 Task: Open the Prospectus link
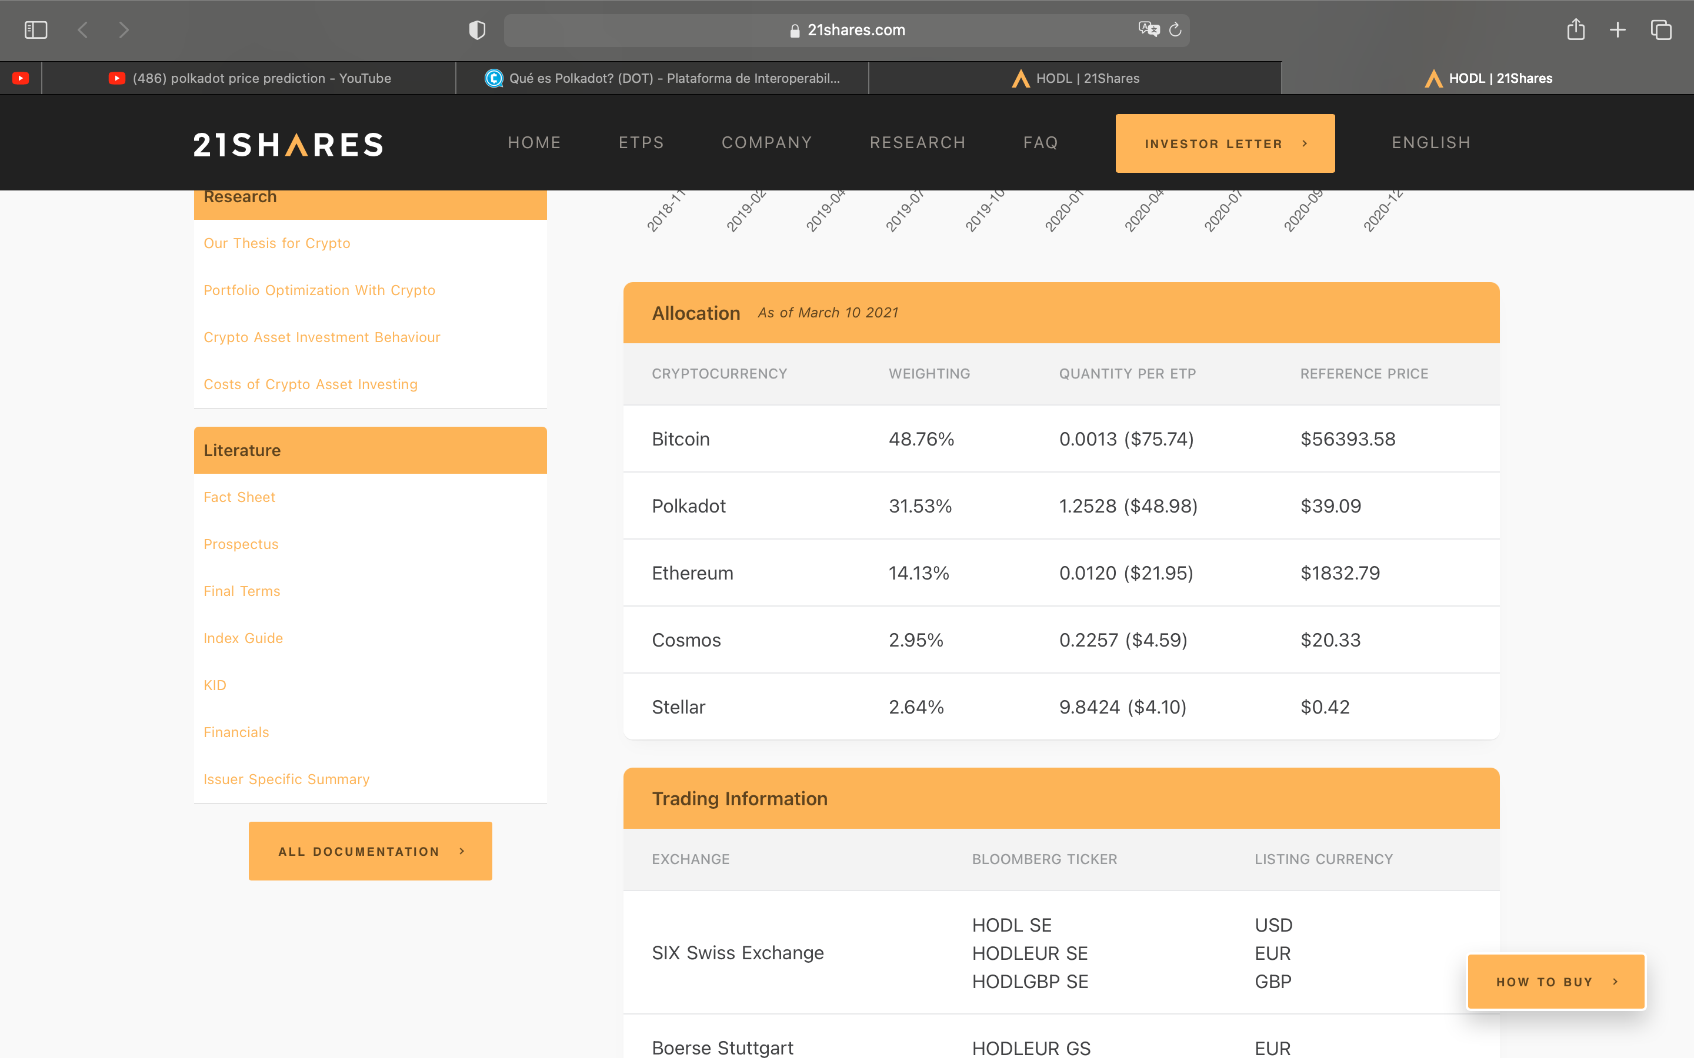[241, 544]
